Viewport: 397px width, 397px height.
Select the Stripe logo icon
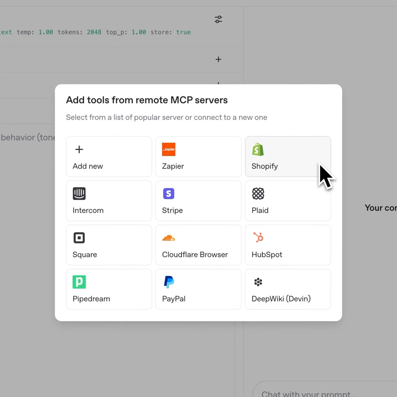[169, 194]
